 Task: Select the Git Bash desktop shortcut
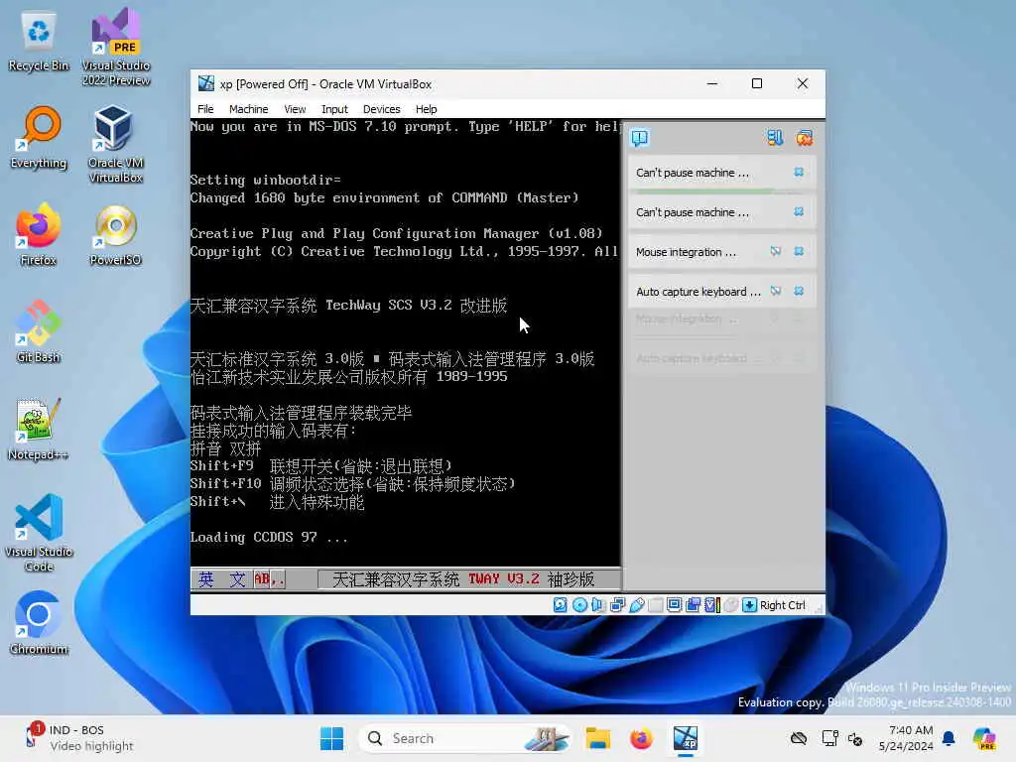point(39,331)
